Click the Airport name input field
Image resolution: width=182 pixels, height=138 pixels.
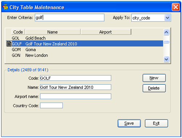pos(76,96)
